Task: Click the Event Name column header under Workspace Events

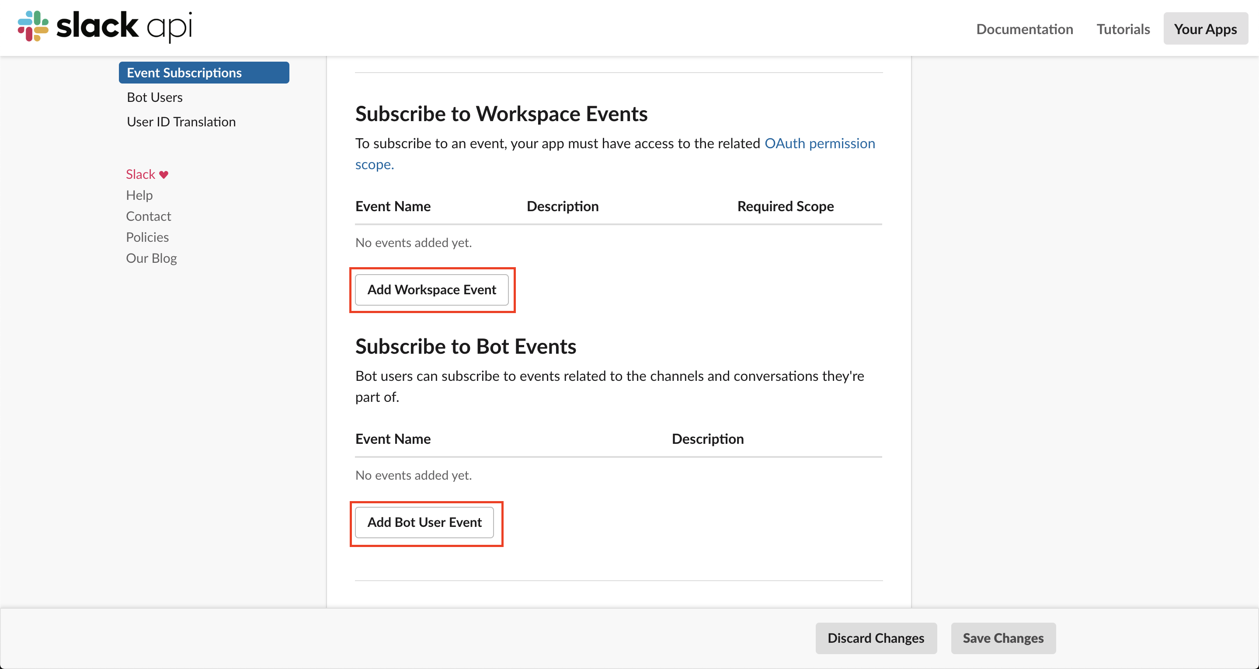Action: tap(393, 206)
